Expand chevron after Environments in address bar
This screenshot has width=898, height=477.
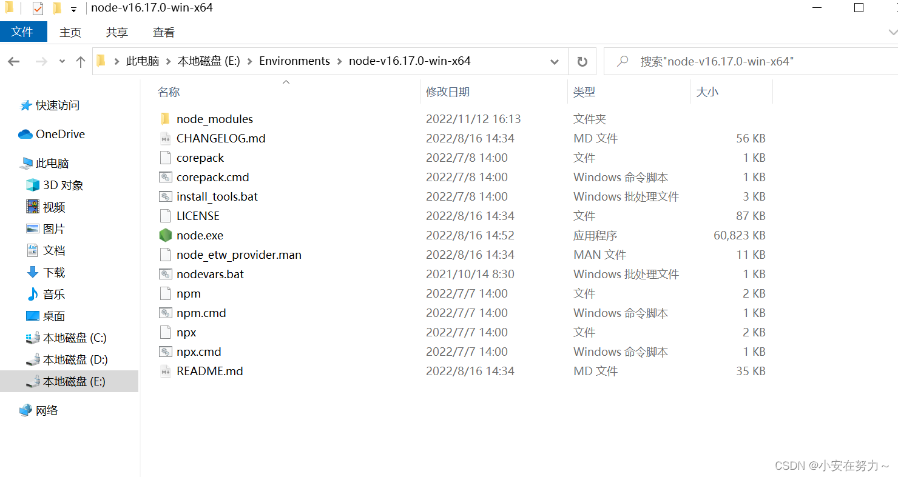(x=340, y=61)
